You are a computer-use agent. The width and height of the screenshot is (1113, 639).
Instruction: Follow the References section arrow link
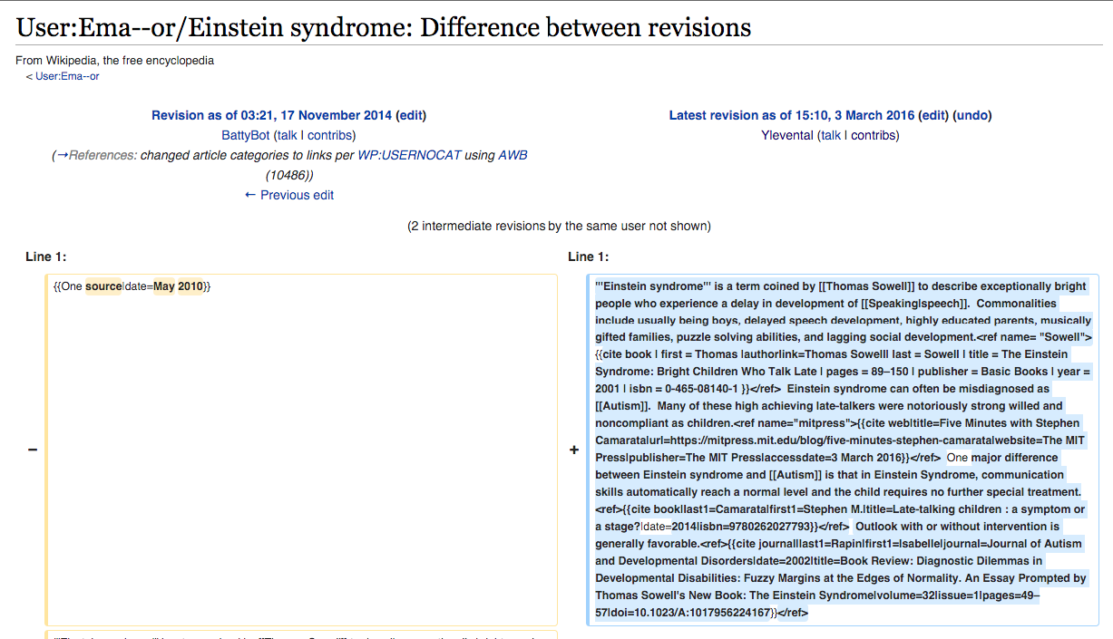pyautogui.click(x=97, y=155)
